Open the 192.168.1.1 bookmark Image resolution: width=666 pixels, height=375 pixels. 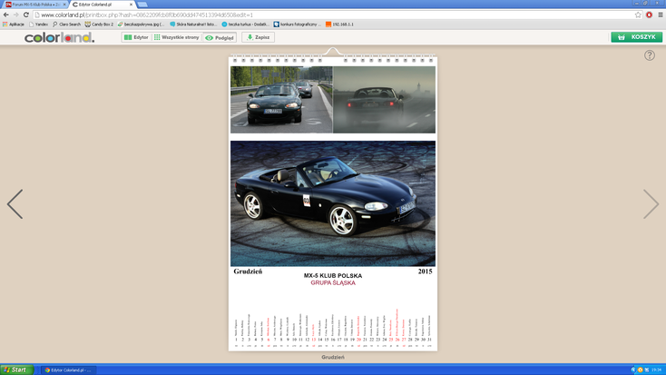pos(339,25)
